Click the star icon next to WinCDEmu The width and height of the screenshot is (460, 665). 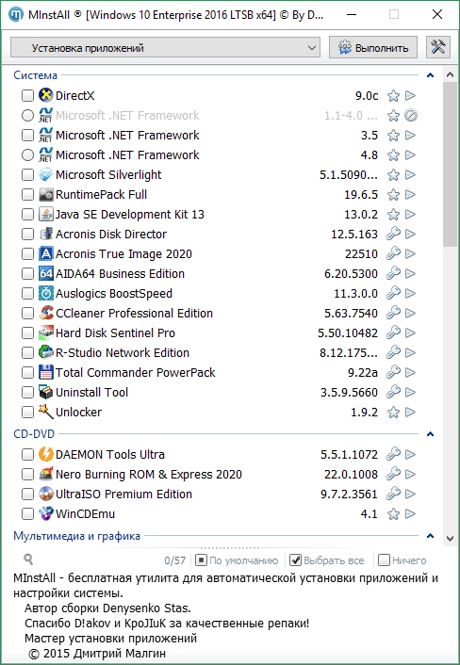[393, 514]
